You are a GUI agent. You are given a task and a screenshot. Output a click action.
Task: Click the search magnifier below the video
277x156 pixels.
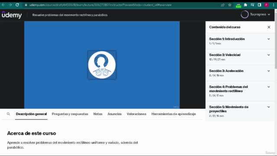[x=8, y=114]
